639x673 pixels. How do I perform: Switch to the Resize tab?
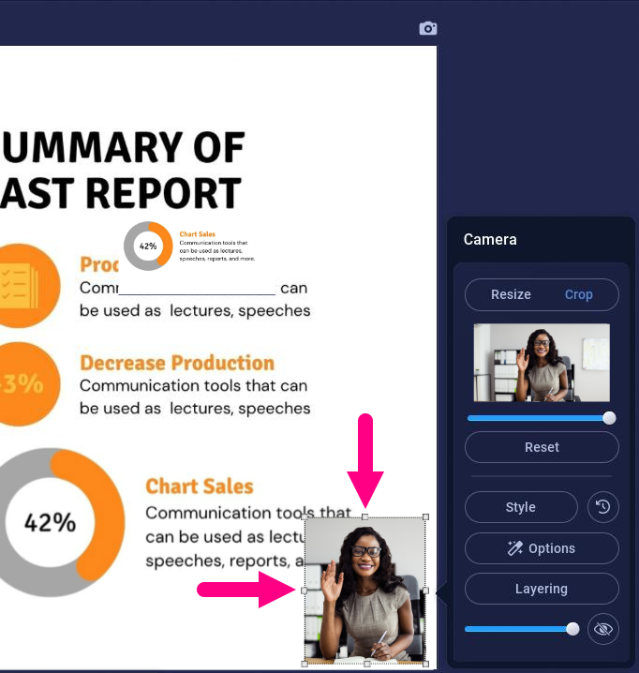click(511, 294)
